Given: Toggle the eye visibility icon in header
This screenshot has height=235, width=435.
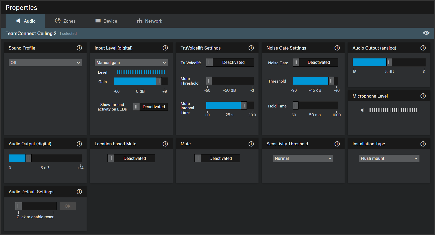Looking at the screenshot, I should [x=426, y=33].
